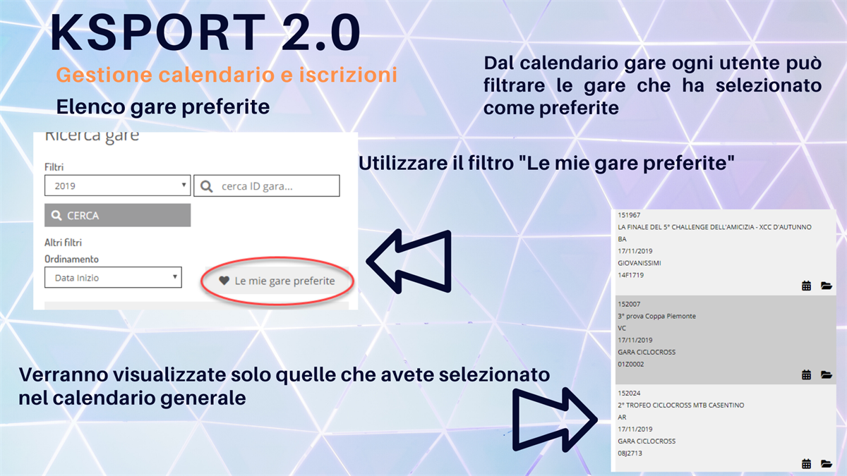Click province code BA in first race
This screenshot has width=847, height=476.
622,239
